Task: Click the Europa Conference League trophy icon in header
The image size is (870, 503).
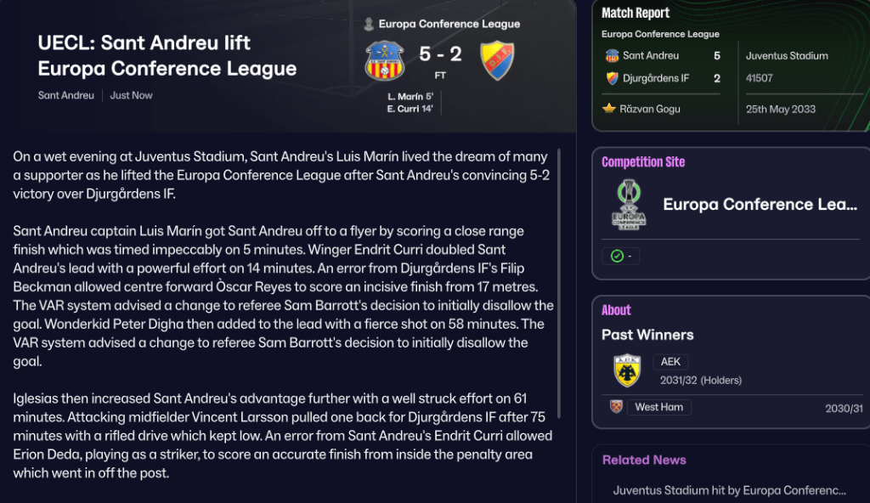Action: point(369,24)
